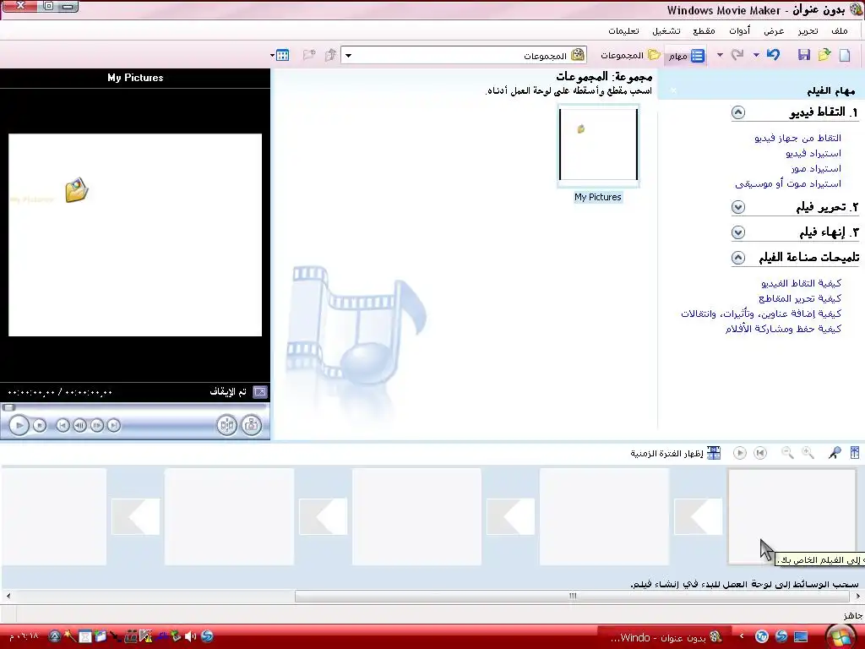Click the volume speaker tray icon

190,636
